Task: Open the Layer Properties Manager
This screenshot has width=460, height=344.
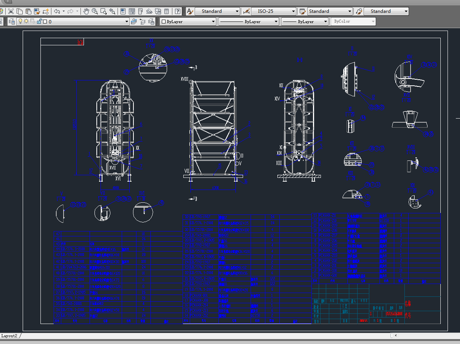Action: 12,22
